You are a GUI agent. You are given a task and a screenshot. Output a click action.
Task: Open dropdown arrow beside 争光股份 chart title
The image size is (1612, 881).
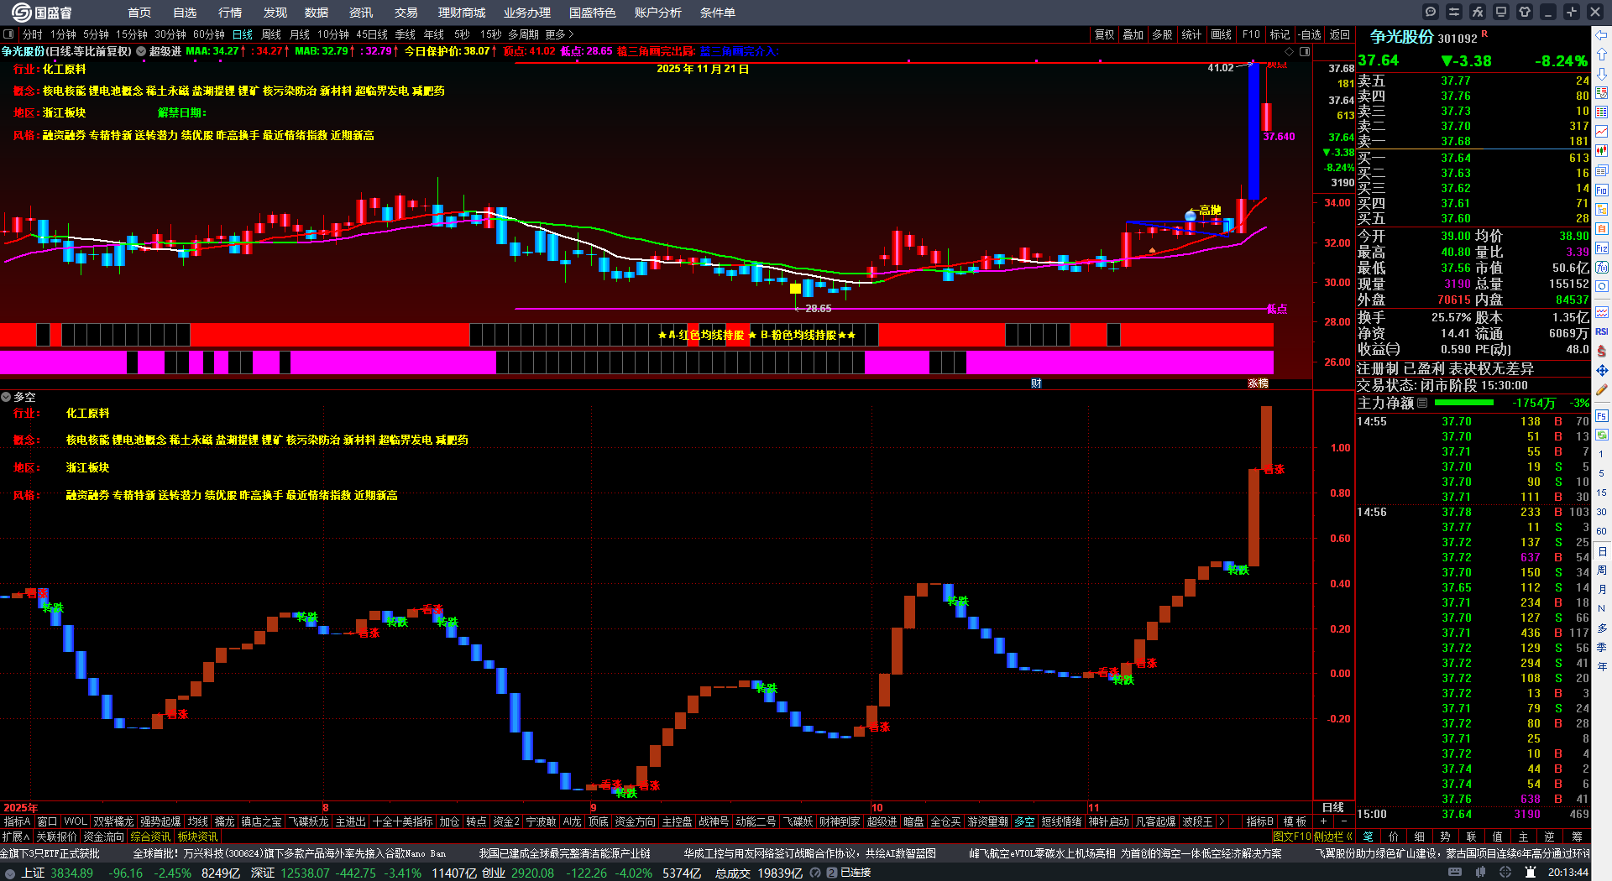coord(141,51)
